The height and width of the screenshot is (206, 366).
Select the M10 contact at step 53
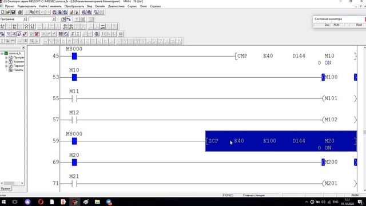tap(74, 77)
